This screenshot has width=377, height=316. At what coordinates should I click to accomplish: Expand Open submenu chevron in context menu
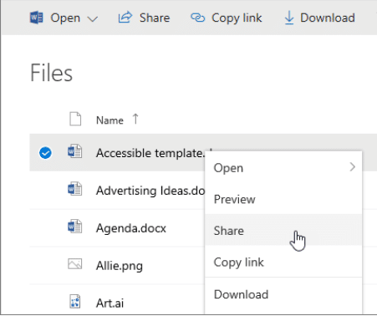click(x=353, y=167)
